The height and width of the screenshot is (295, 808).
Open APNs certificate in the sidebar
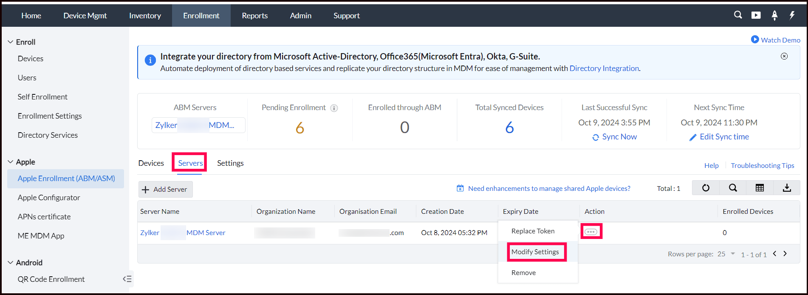click(44, 217)
